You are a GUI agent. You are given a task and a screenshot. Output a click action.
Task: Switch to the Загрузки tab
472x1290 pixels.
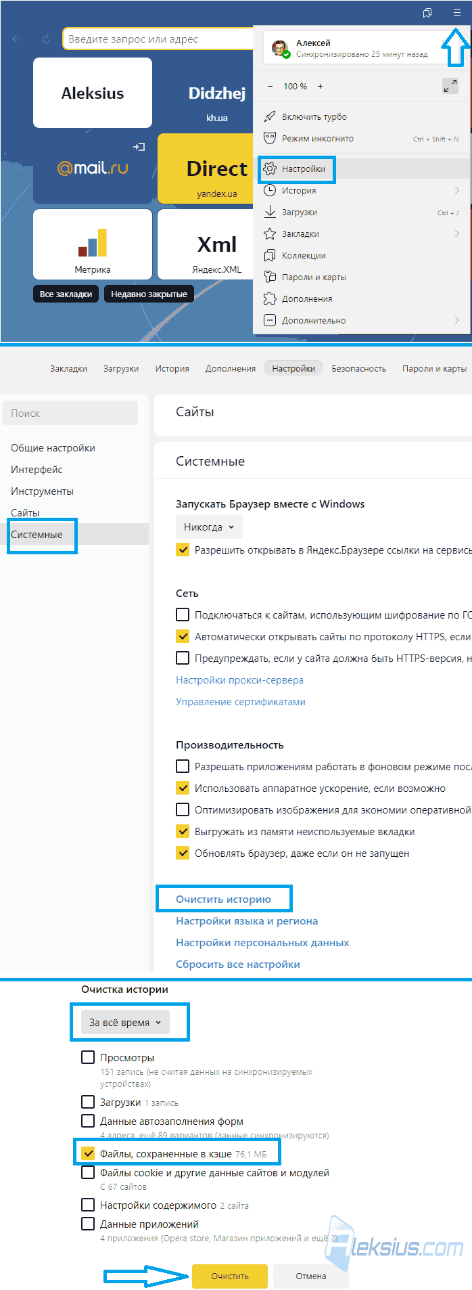pos(121,368)
